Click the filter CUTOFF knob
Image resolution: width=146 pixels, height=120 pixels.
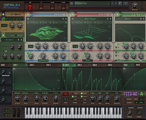coord(126,46)
